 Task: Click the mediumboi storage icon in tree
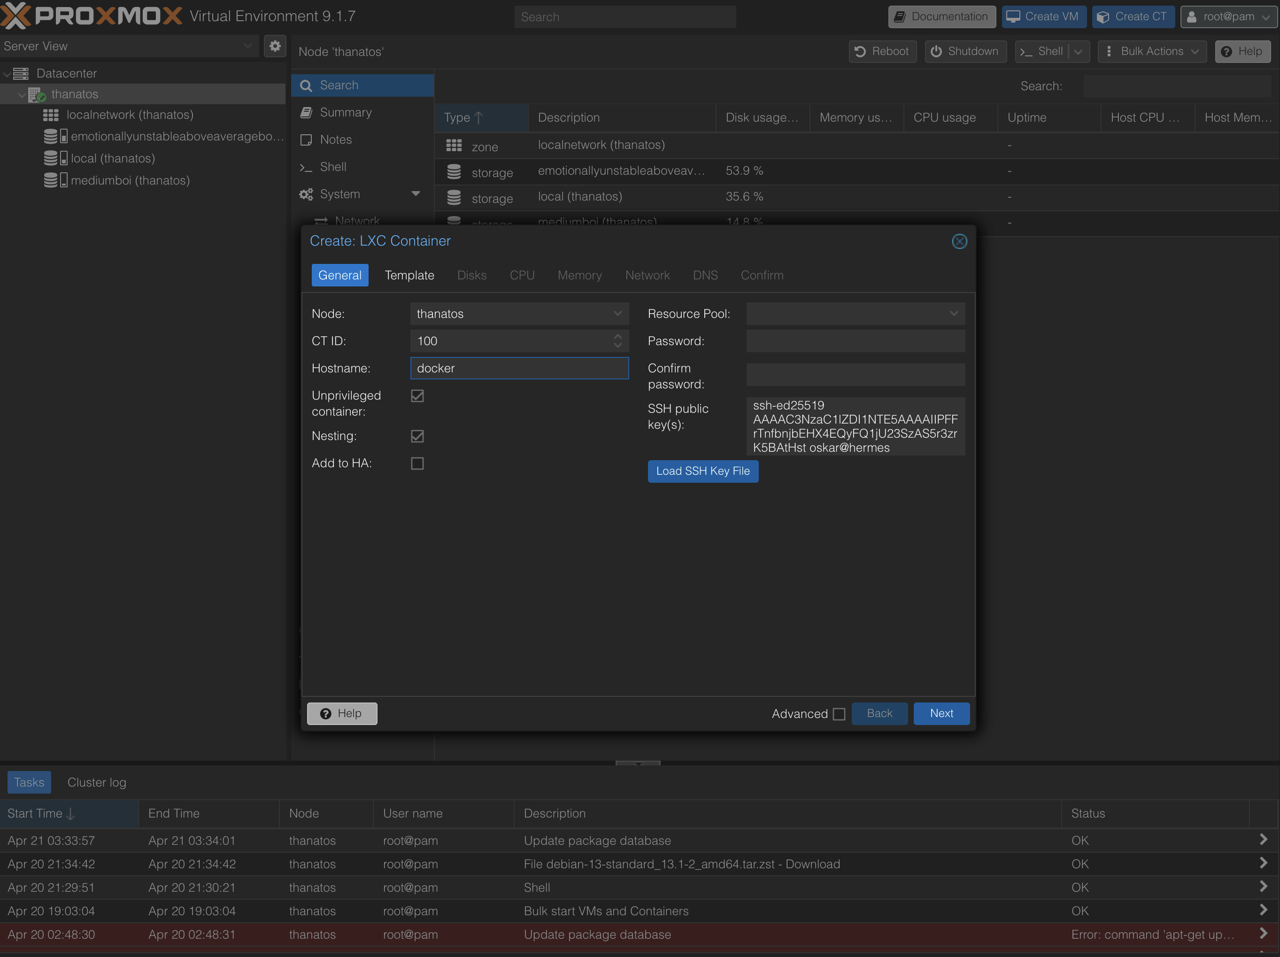pos(55,180)
